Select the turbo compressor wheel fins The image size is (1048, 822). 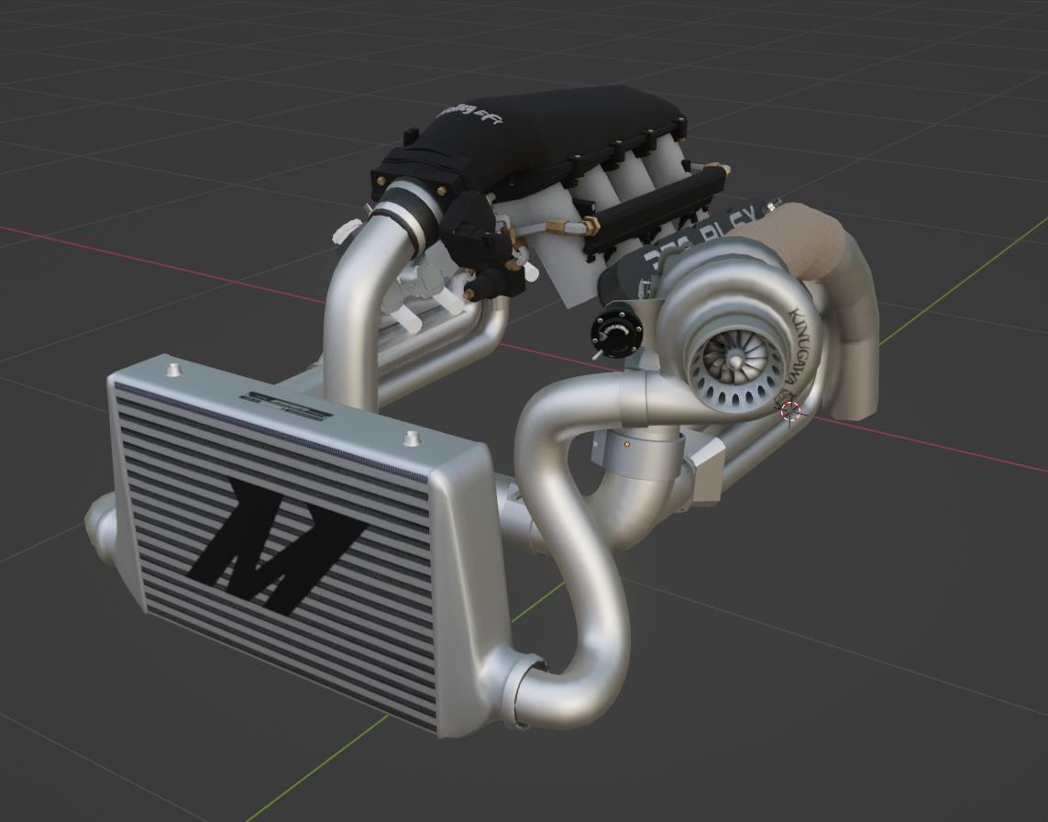click(735, 361)
